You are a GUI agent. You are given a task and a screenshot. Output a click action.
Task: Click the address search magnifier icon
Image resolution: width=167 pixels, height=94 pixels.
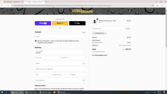pyautogui.click(x=83, y=63)
